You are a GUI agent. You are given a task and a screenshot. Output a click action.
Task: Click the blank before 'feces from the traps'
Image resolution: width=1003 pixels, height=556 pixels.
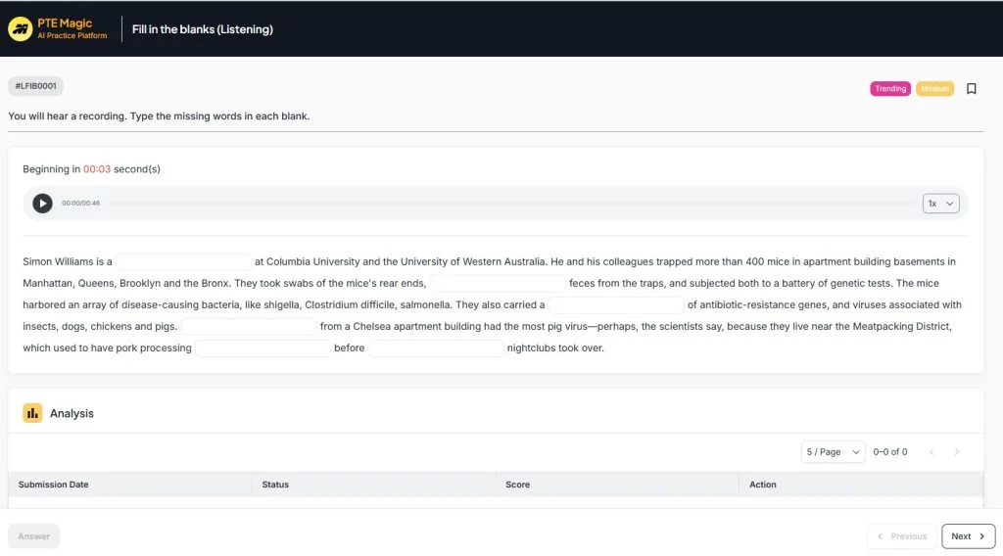pyautogui.click(x=498, y=284)
